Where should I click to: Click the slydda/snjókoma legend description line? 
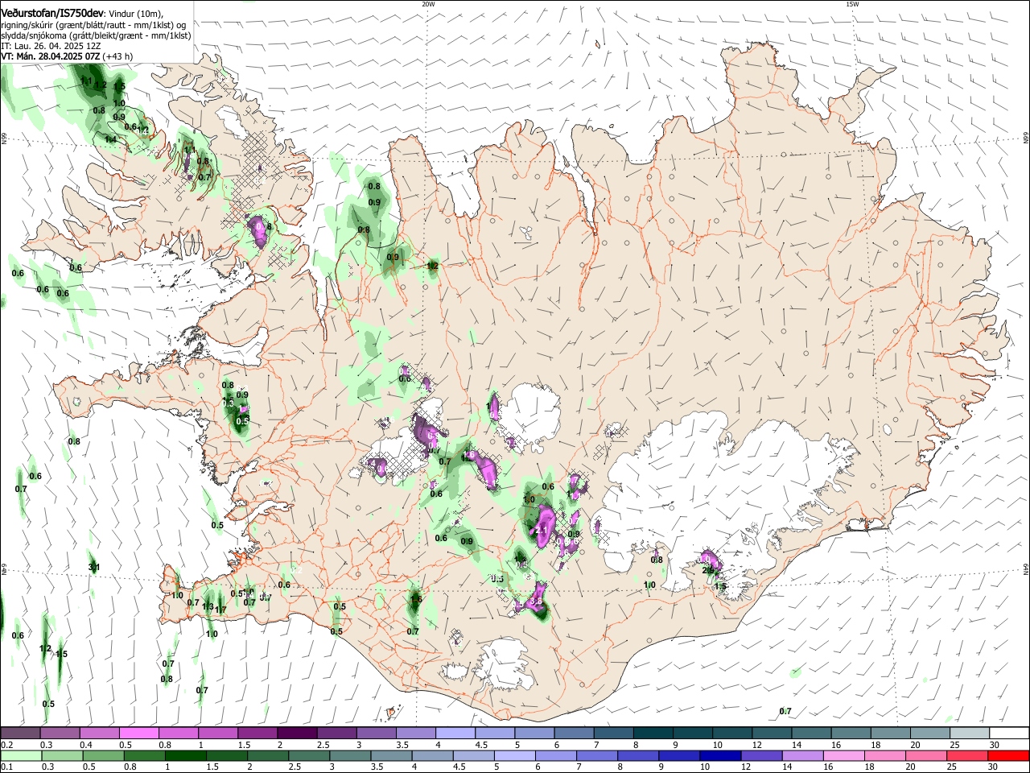(x=96, y=35)
